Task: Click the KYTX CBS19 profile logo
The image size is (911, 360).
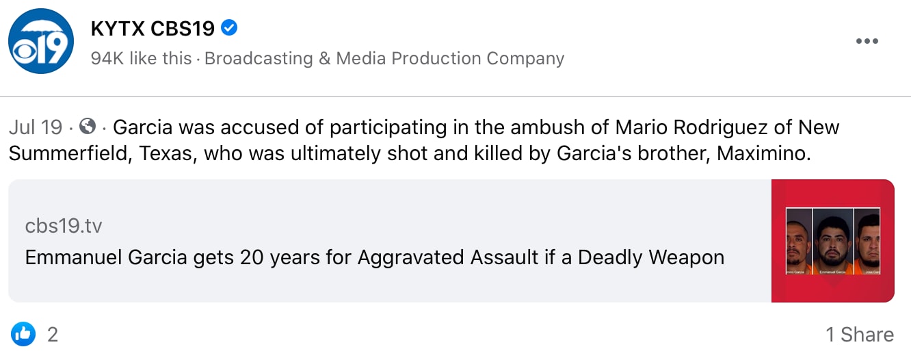Action: point(41,41)
